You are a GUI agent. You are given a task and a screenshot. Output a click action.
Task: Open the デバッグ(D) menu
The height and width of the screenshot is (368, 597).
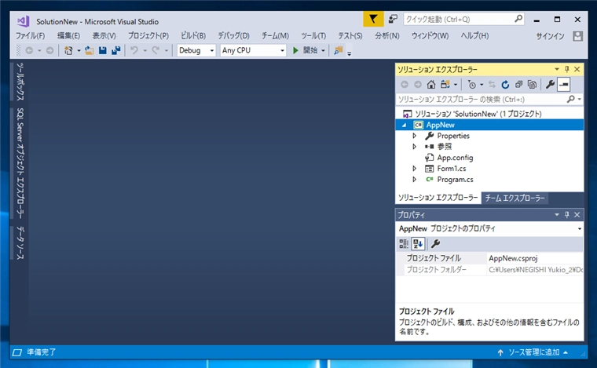coord(233,36)
